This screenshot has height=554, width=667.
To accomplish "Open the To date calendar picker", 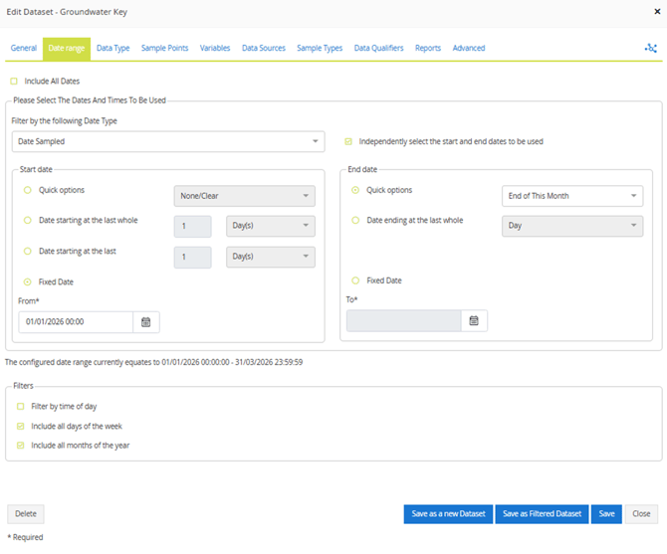I will tap(474, 320).
